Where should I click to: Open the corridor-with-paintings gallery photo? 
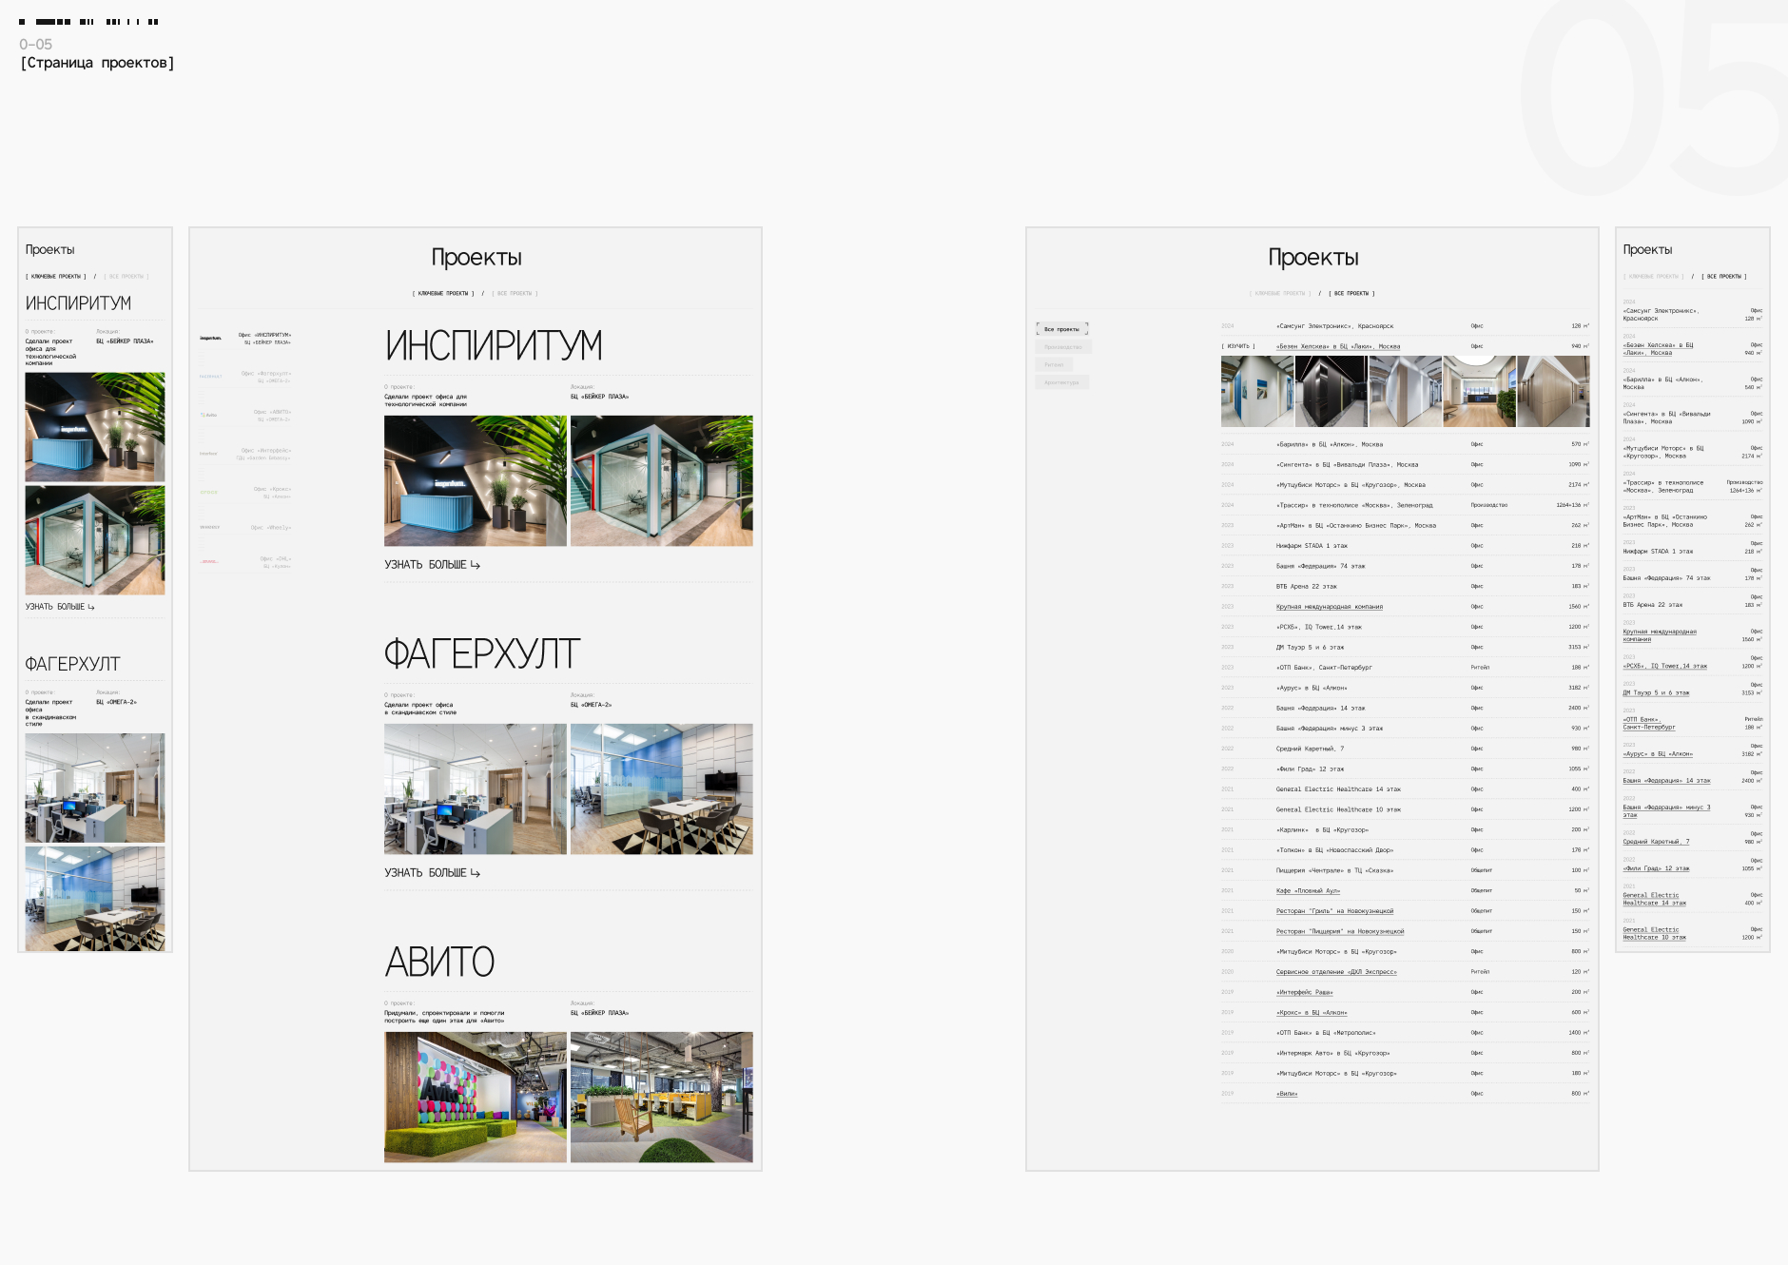coord(1257,391)
